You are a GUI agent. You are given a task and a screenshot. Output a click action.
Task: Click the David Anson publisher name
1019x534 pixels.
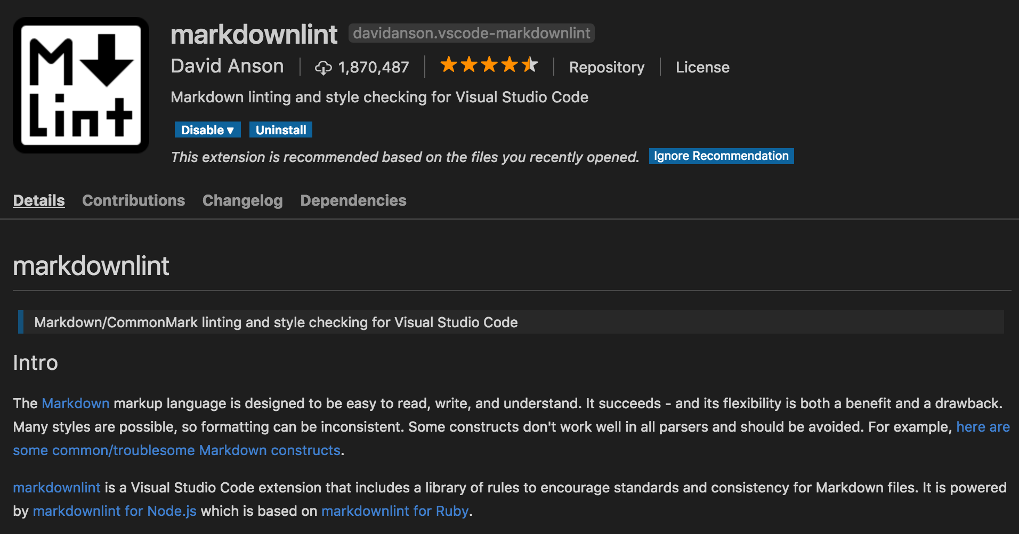pos(227,66)
